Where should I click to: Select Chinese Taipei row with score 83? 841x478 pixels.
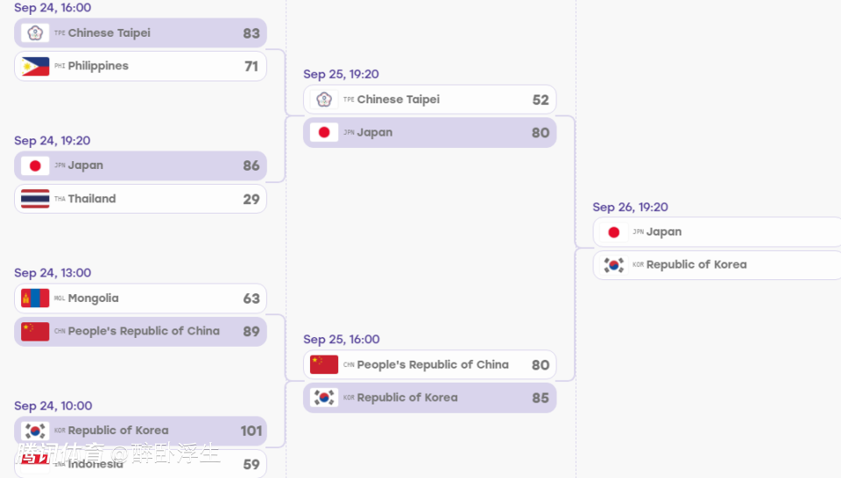[x=140, y=33]
